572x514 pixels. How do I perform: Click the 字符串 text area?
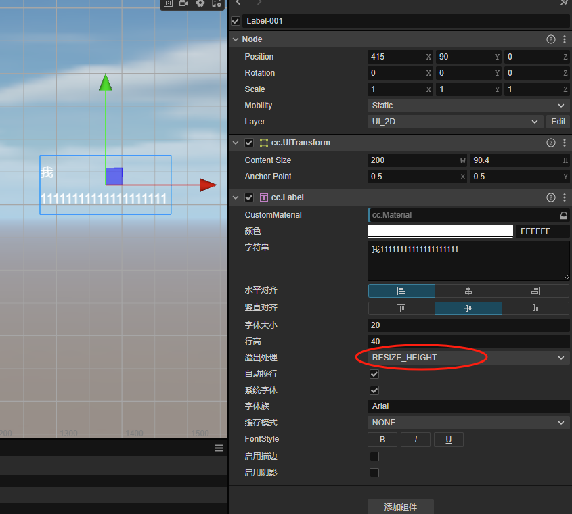(x=468, y=260)
